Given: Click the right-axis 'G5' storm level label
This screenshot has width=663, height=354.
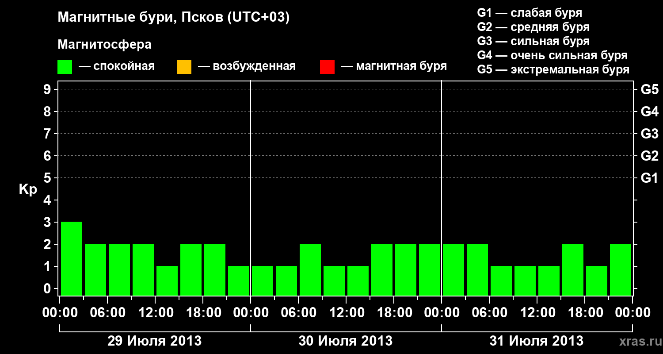Looking at the screenshot, I should point(650,89).
